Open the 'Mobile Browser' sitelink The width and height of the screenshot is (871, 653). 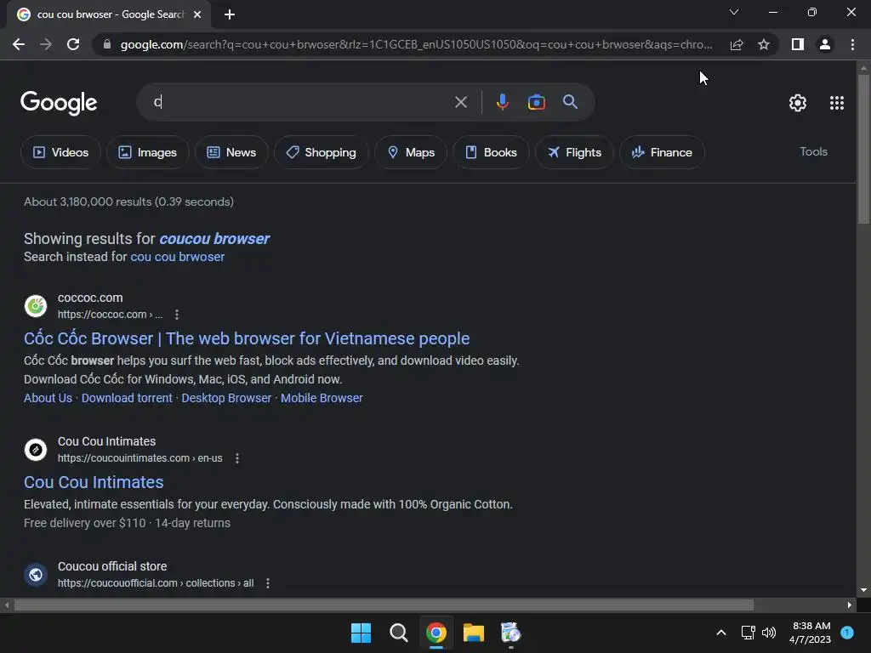322,398
